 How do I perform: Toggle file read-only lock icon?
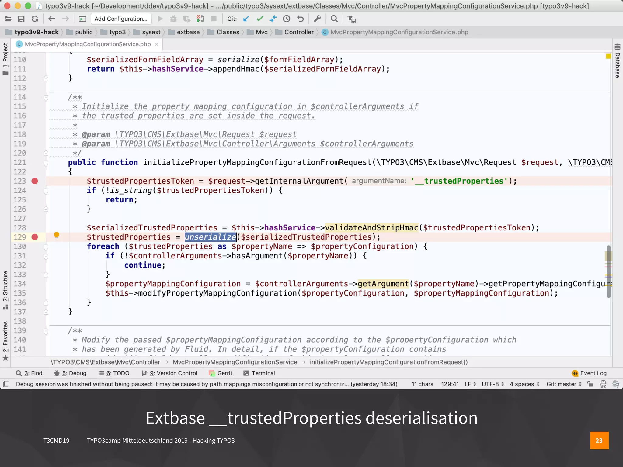590,384
